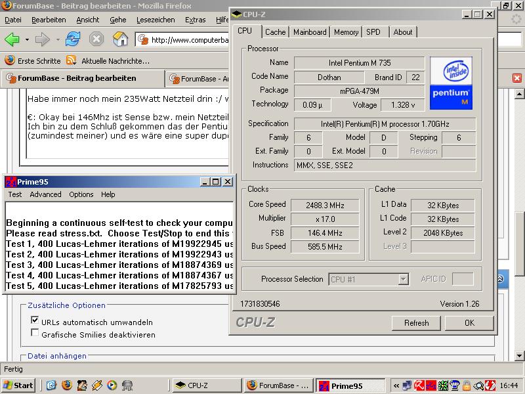Open Firefox Ansicht menu

[x=88, y=20]
